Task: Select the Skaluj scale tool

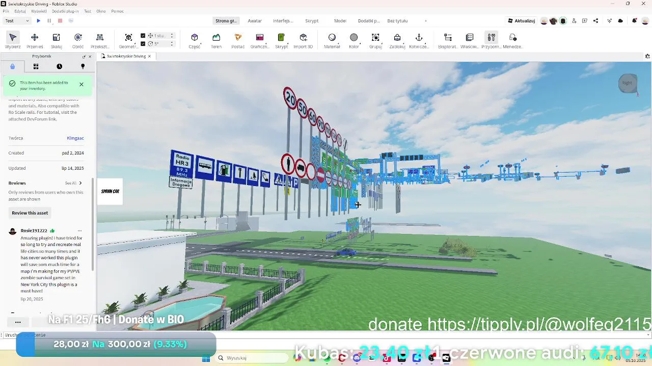Action: [57, 40]
